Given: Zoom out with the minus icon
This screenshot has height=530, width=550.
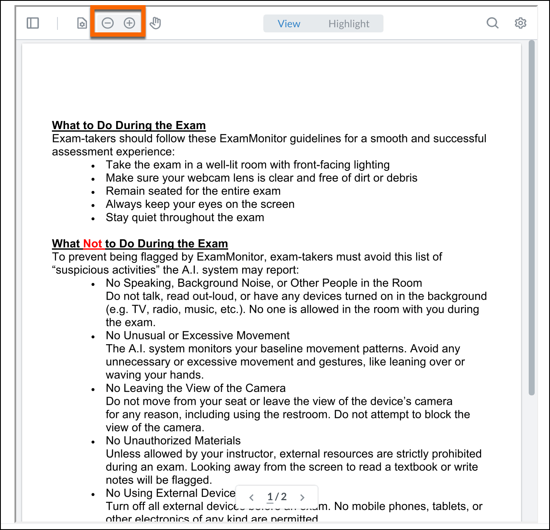Looking at the screenshot, I should (108, 23).
